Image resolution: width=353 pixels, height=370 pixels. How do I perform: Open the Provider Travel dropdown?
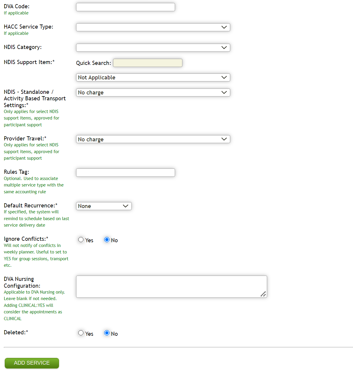(x=153, y=139)
